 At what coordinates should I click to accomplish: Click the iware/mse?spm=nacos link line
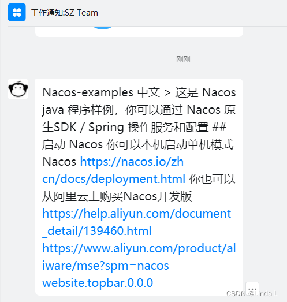108,266
